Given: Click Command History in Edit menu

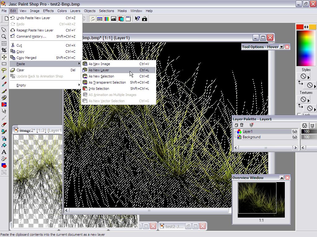Looking at the screenshot, I should 31,36.
